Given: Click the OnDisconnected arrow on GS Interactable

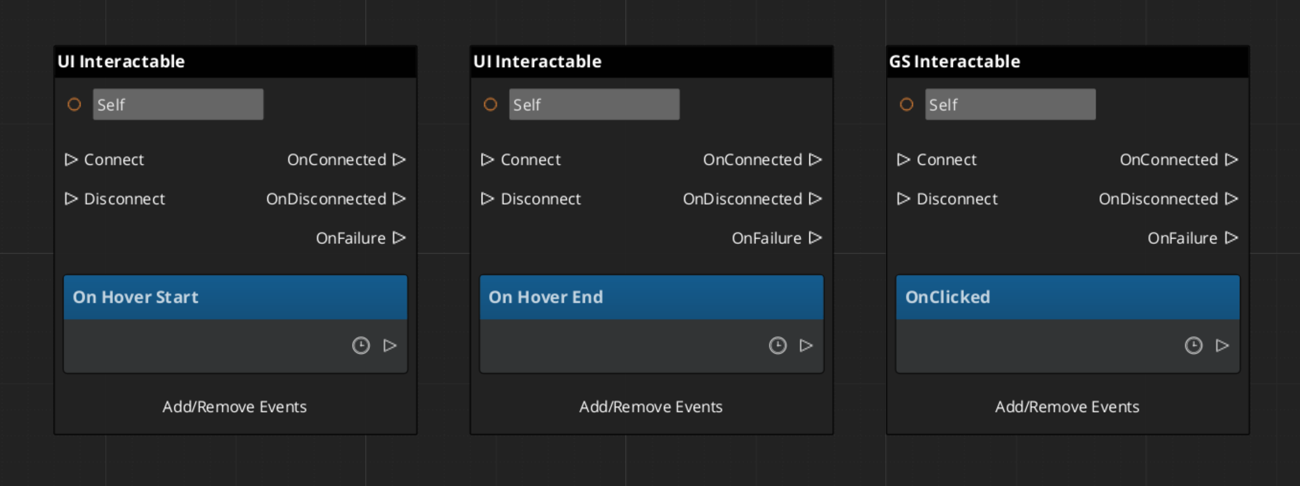Looking at the screenshot, I should point(1232,199).
